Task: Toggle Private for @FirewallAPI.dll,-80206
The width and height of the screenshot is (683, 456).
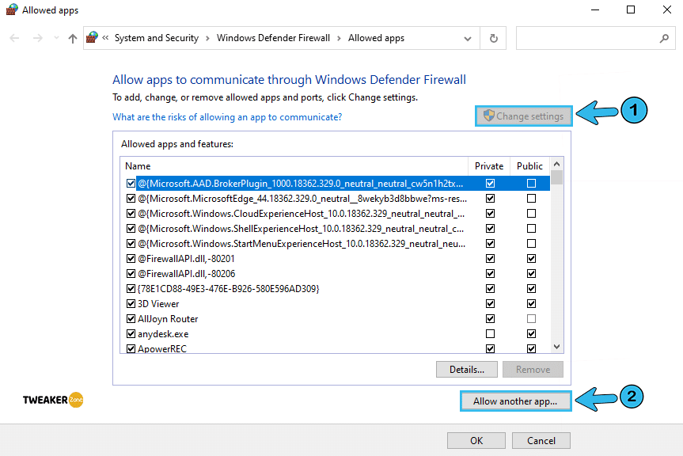Action: [490, 273]
